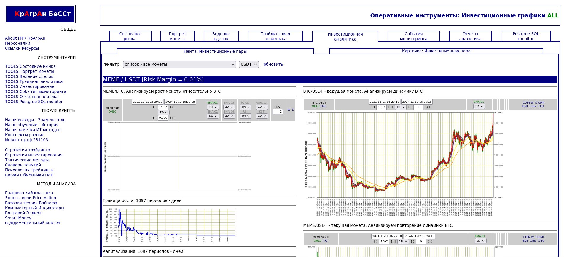The height and width of the screenshot is (257, 564).
Task: Expand the Alligator timeframe dropdown
Action: [262, 107]
